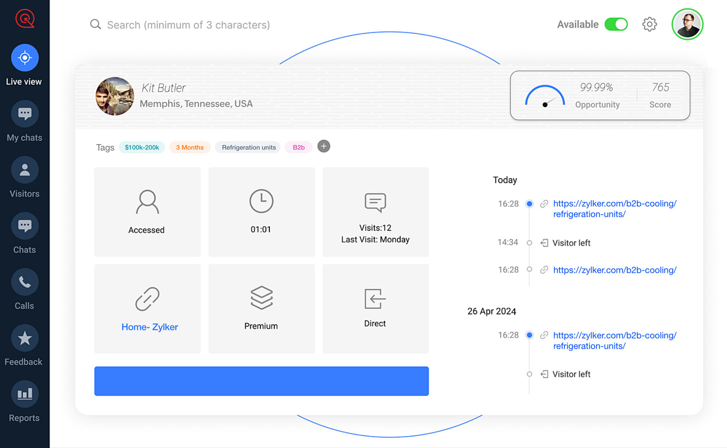Select the Direct traffic card
Viewport: 727px width, 448px height.
(375, 309)
